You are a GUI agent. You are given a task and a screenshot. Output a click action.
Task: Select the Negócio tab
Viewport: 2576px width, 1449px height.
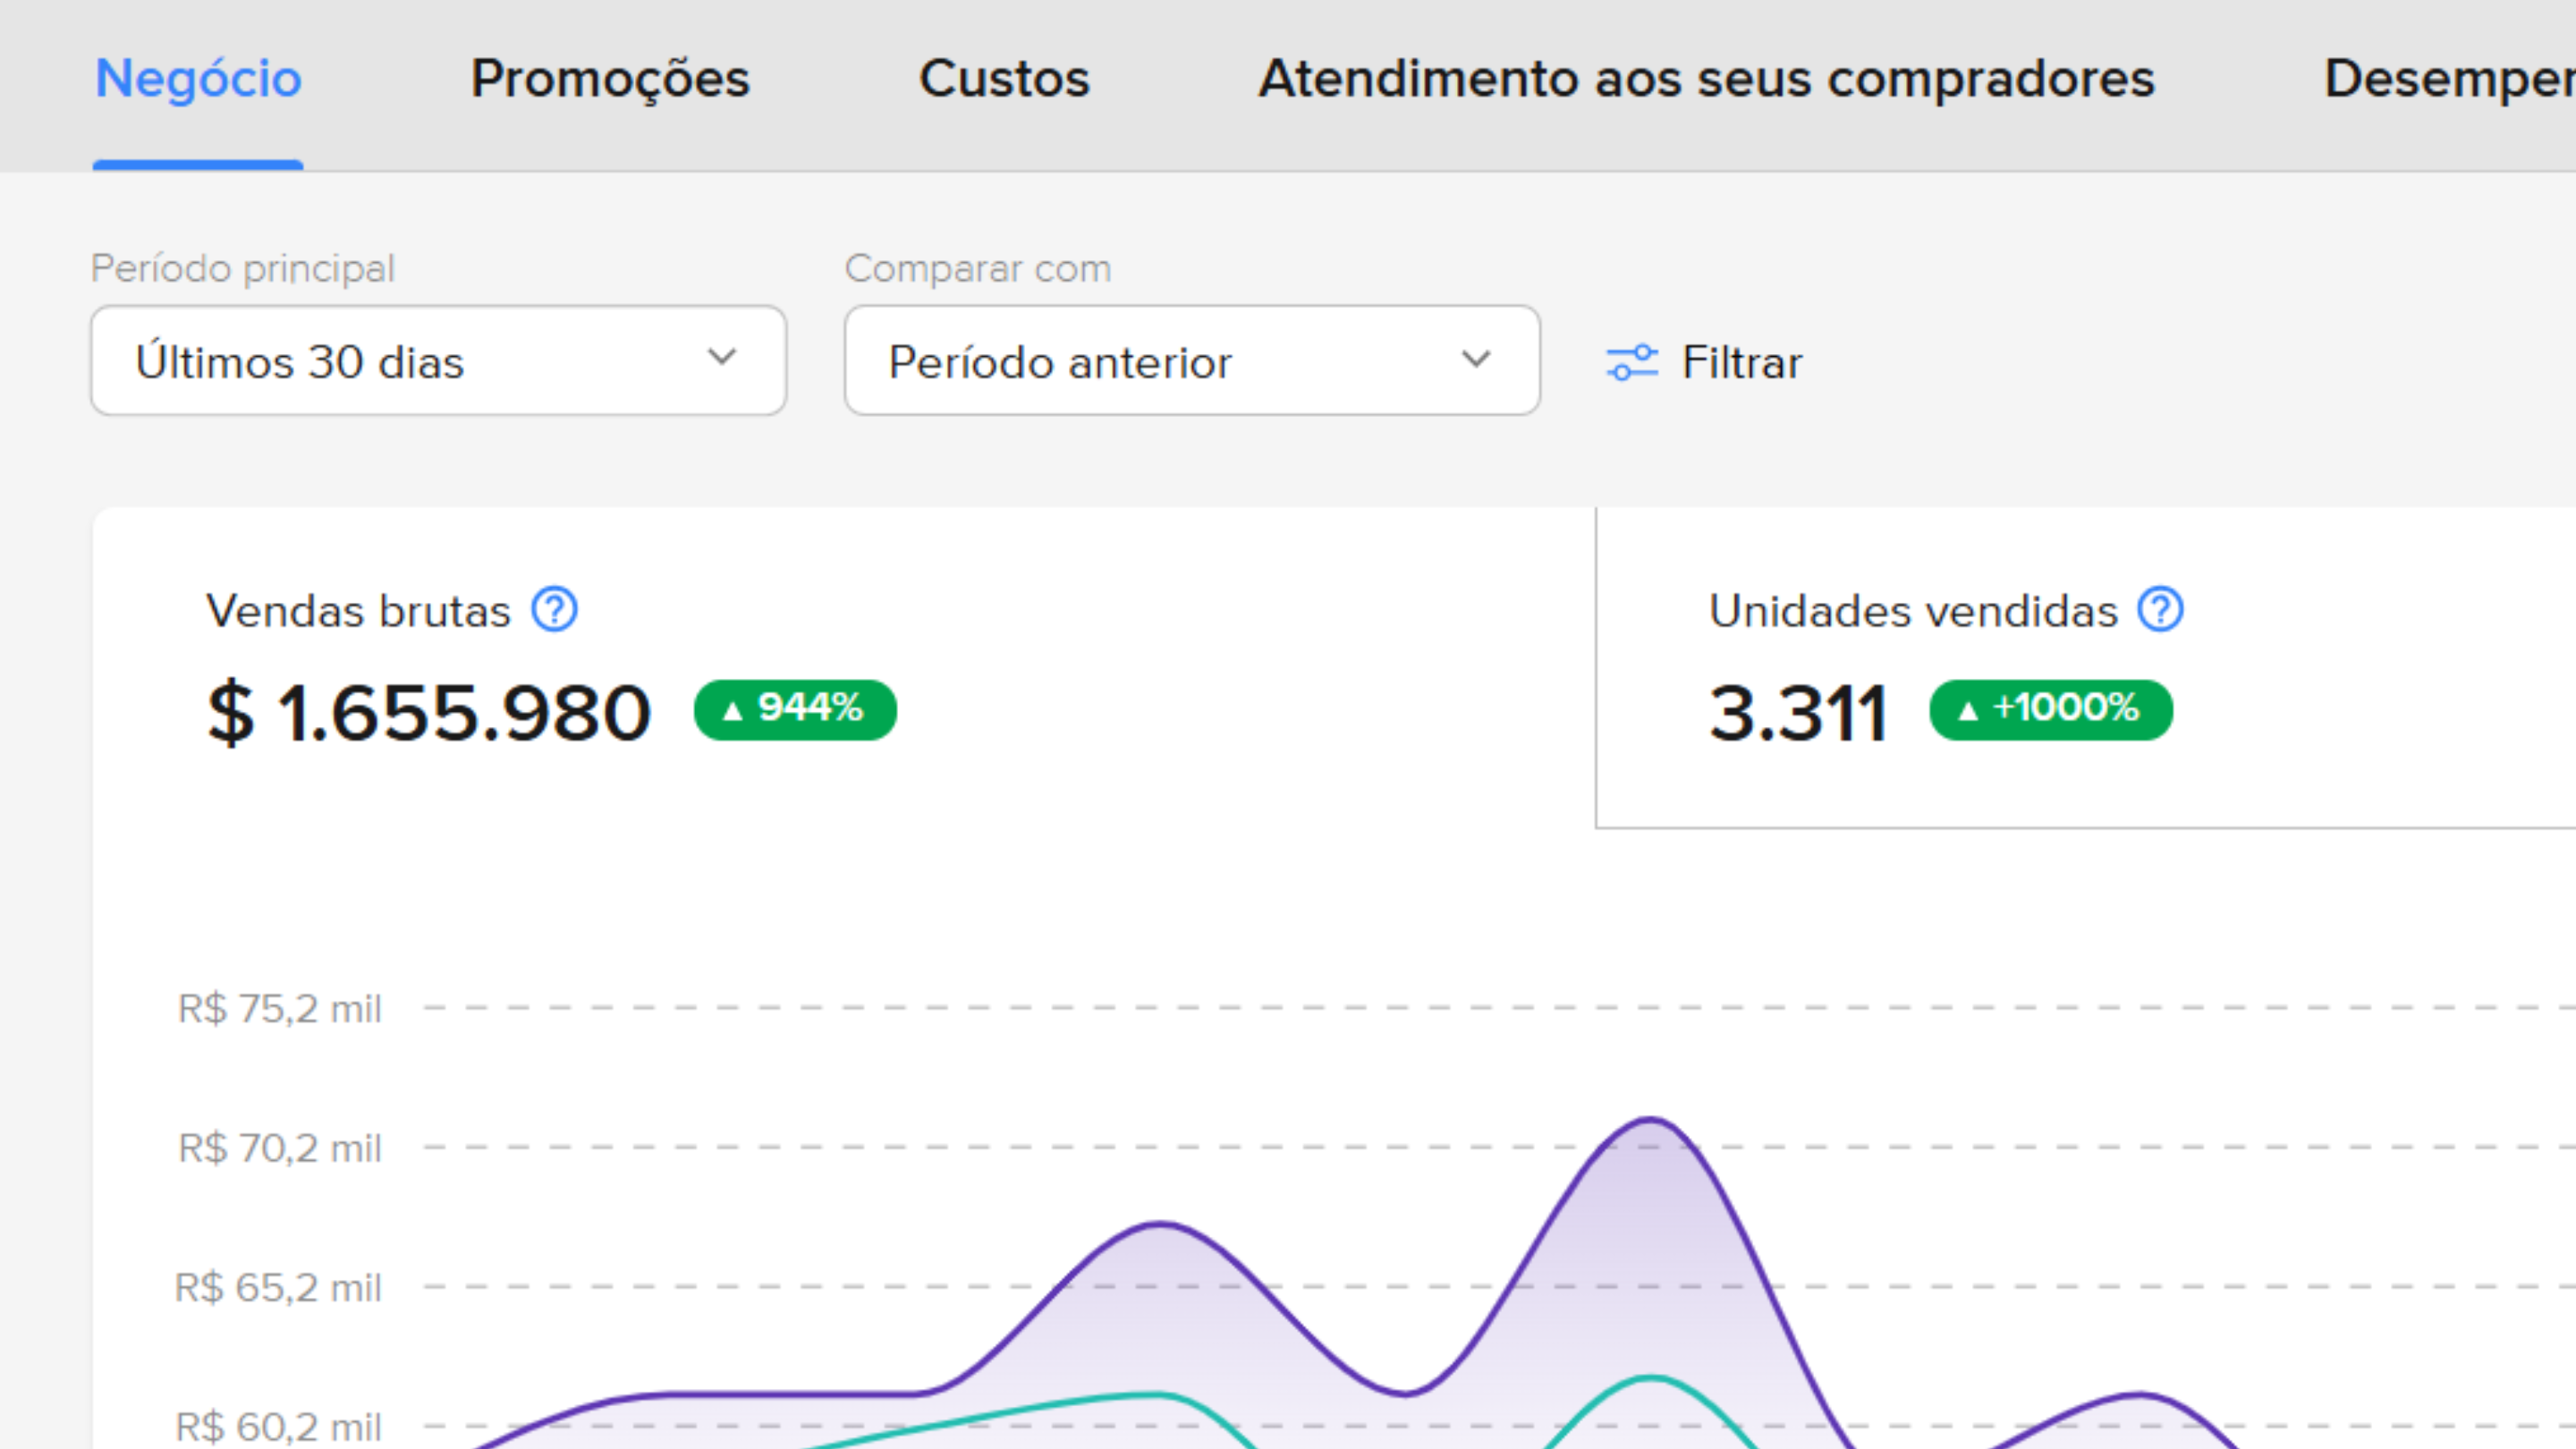click(198, 79)
